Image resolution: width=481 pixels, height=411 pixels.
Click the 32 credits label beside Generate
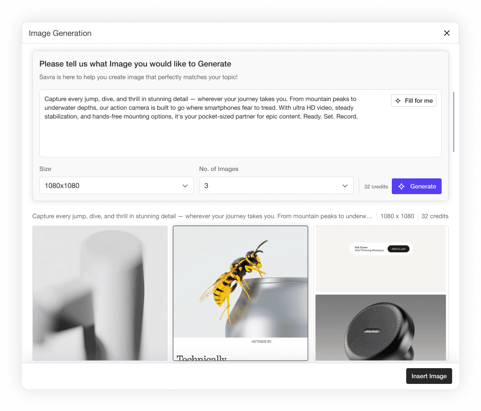[x=376, y=187]
